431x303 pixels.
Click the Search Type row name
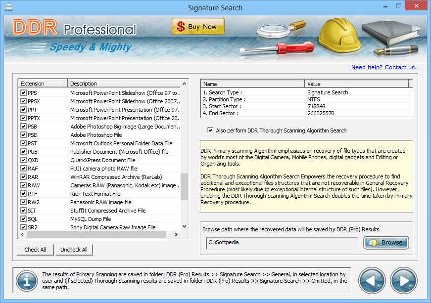pyautogui.click(x=223, y=92)
